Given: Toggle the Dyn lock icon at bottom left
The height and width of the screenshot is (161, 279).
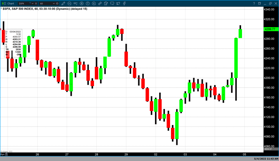Looking at the screenshot, I should coord(6,154).
